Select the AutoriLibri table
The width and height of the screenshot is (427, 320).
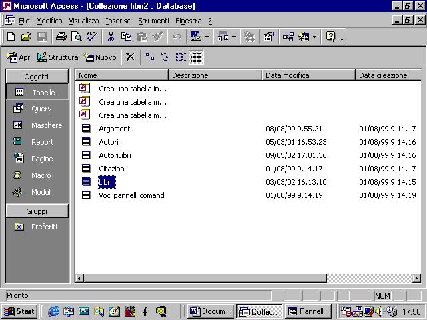[107, 155]
